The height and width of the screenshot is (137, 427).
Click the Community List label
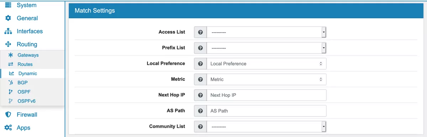pyautogui.click(x=167, y=126)
